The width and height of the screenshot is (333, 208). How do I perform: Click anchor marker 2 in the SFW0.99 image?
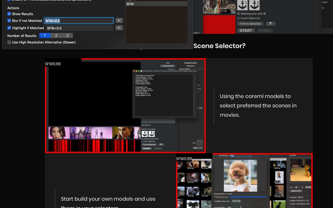pos(152,134)
